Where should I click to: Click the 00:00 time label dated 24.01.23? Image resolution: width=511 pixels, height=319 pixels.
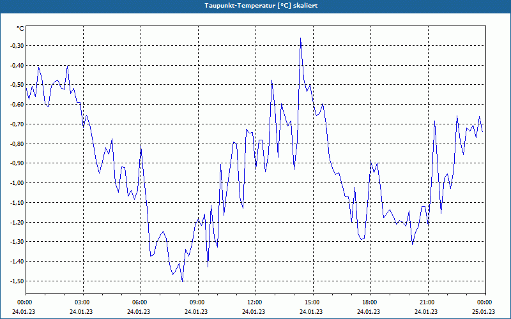(x=24, y=302)
